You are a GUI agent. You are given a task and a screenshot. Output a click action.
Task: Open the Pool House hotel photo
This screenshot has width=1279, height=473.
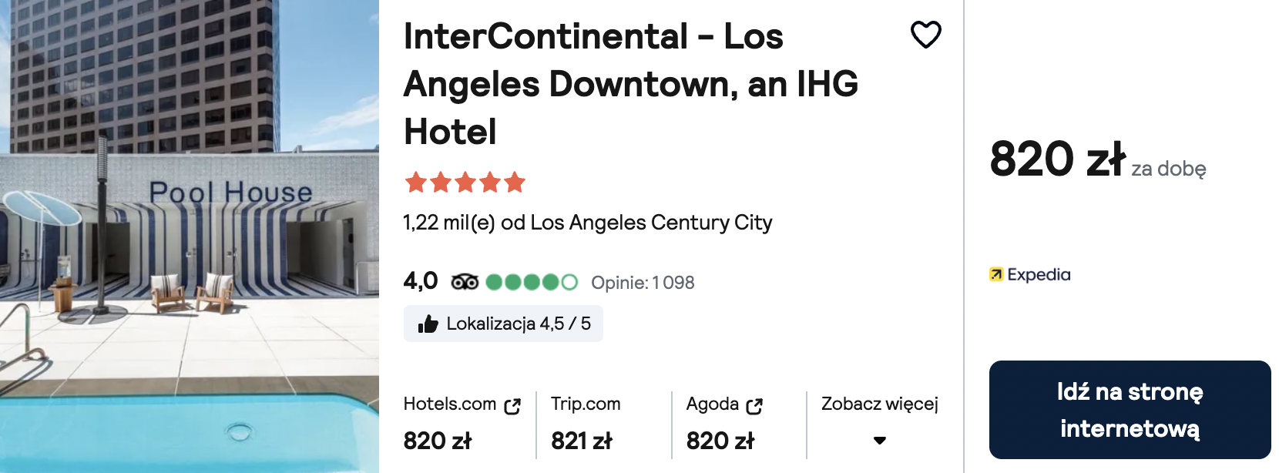point(190,236)
